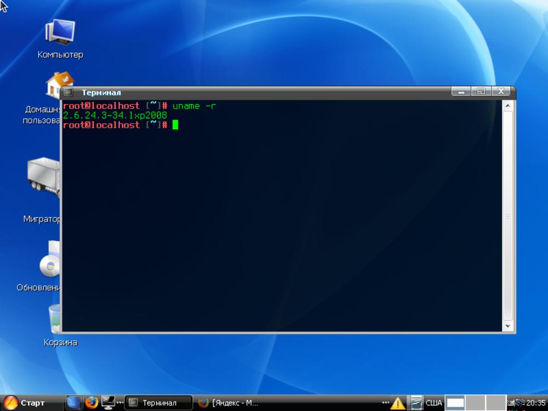Maximize the Терминал window

481,92
